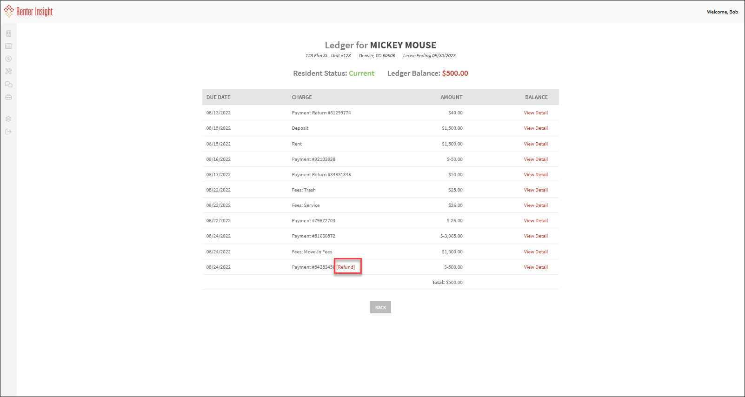Open the dollar payments sidebar icon

click(8, 59)
